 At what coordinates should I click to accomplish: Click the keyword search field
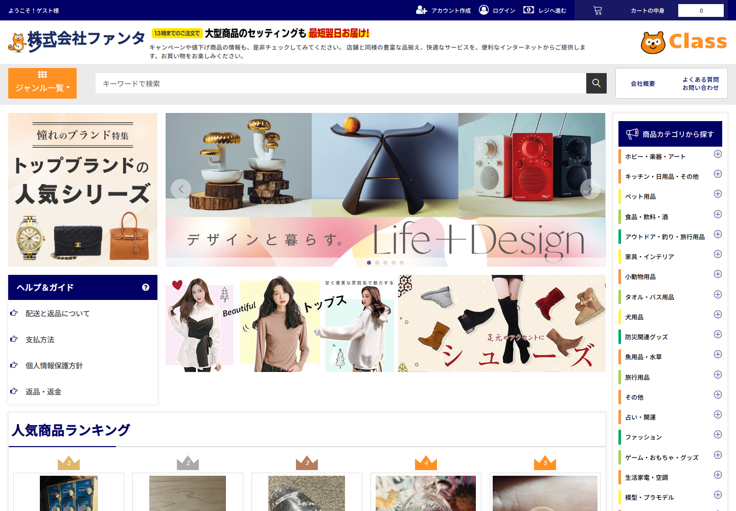coord(340,83)
